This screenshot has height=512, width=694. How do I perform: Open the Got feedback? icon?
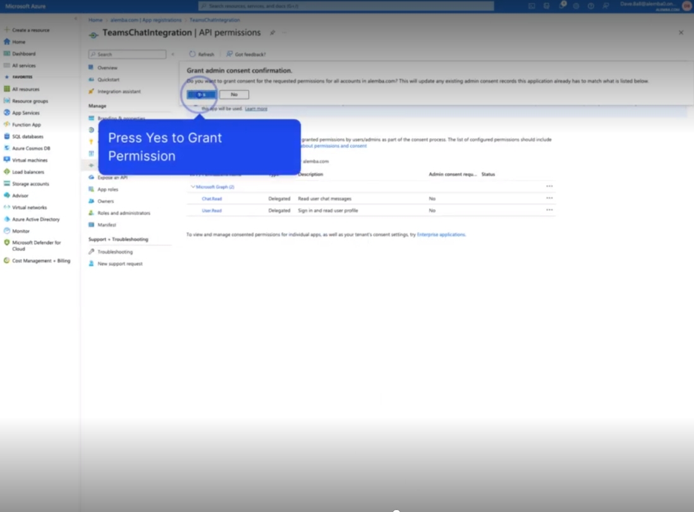coord(229,54)
